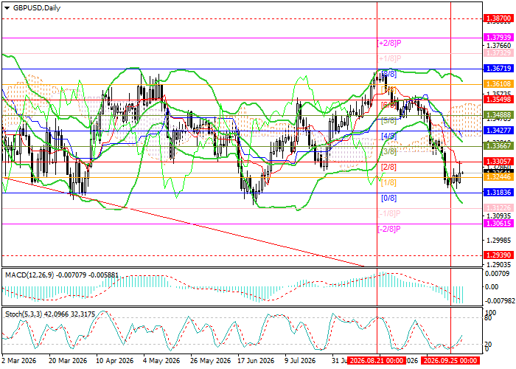Select the 1.33667 green price label
This screenshot has height=369, width=516.
click(498, 146)
